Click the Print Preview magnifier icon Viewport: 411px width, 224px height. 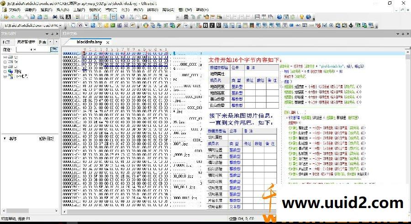coord(62,17)
